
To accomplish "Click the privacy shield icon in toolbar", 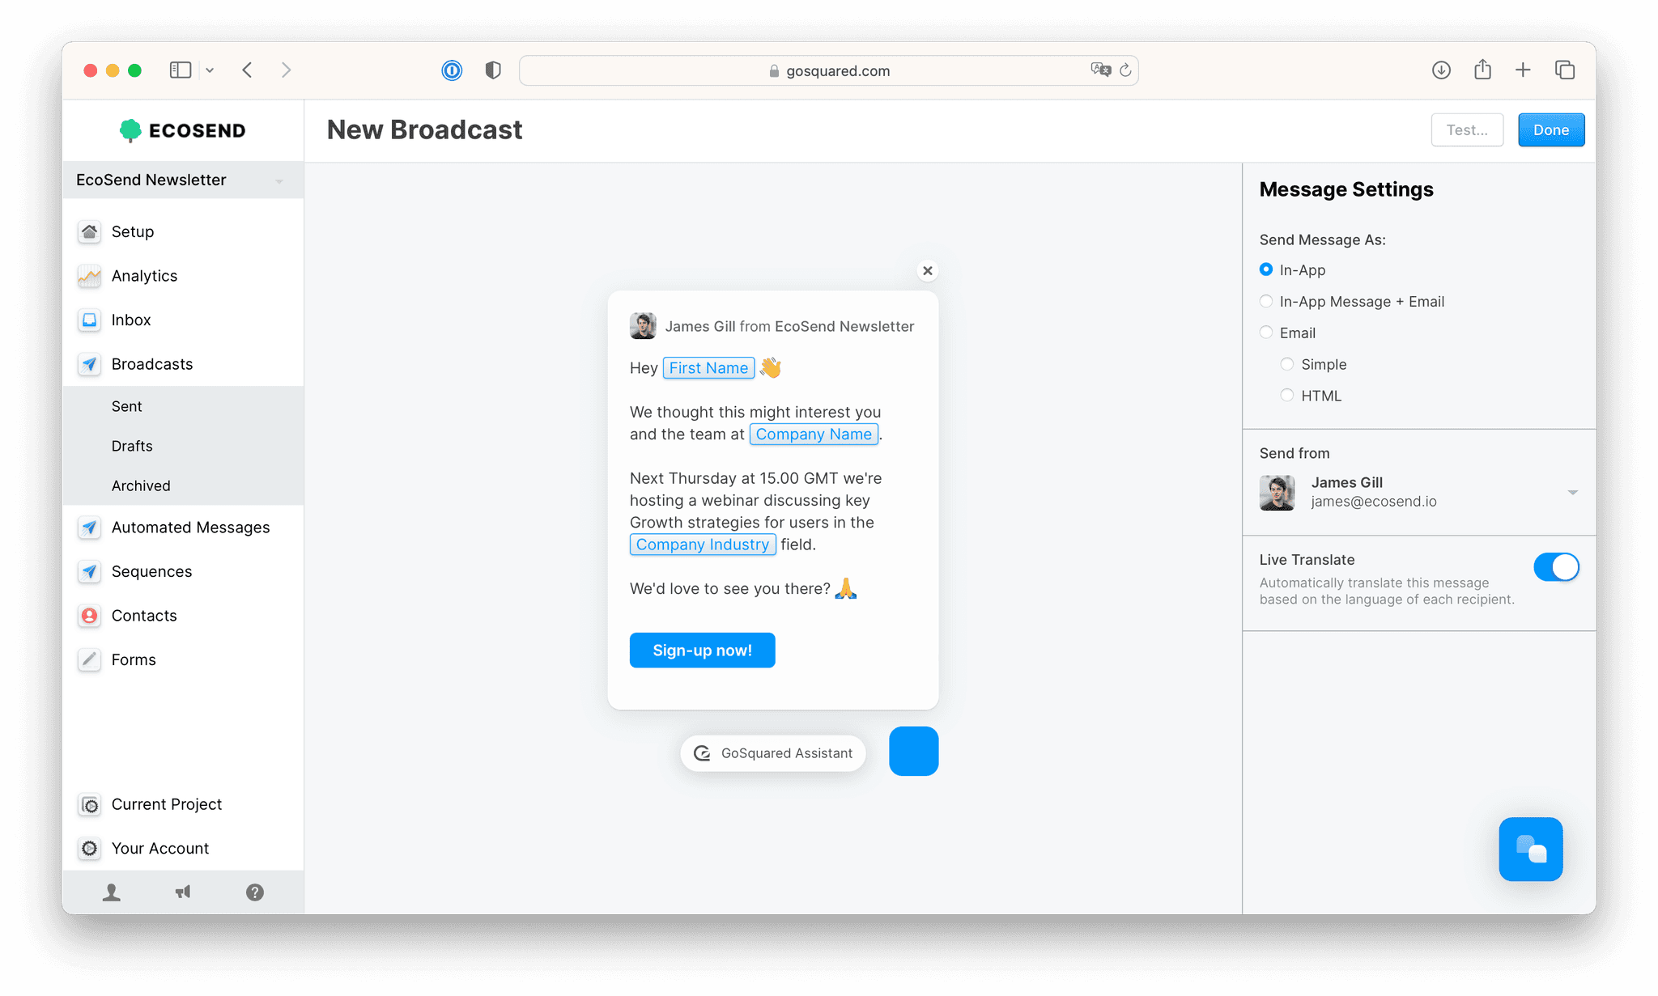I will click(x=493, y=70).
